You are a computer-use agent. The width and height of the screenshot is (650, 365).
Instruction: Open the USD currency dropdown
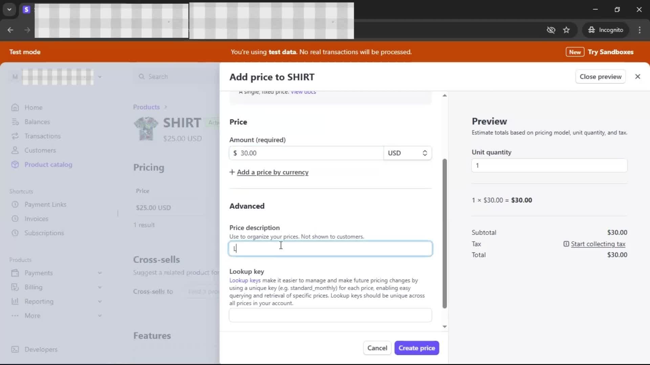tap(407, 153)
